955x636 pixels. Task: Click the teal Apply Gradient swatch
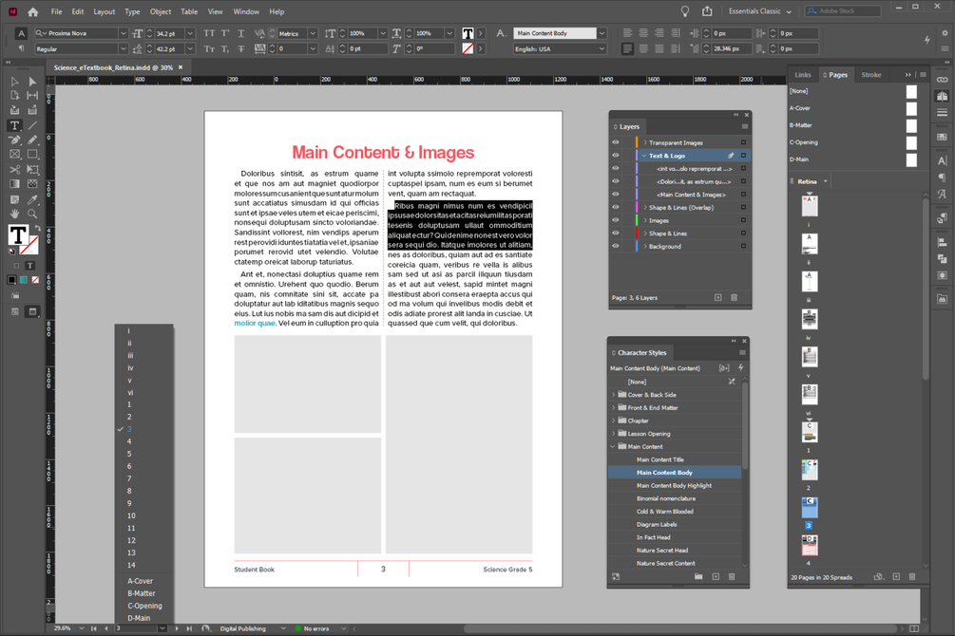coord(24,280)
